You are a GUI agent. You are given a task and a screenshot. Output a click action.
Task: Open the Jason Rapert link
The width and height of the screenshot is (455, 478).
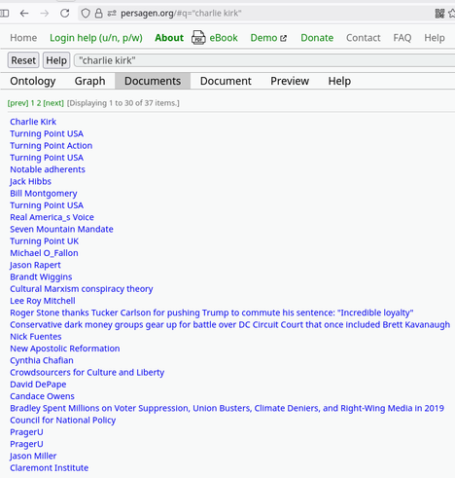(x=35, y=265)
